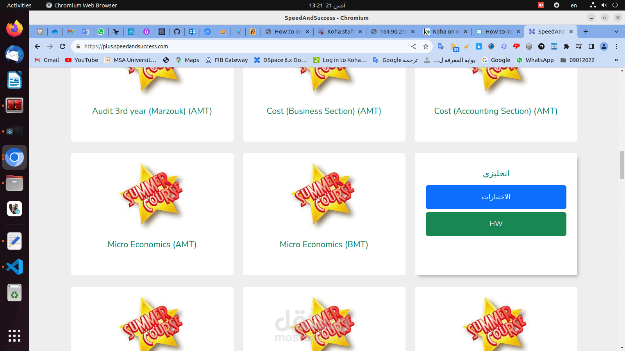Screen dimensions: 625x351
Task: Open Visual Studio Code from the dock
Action: pyautogui.click(x=14, y=267)
